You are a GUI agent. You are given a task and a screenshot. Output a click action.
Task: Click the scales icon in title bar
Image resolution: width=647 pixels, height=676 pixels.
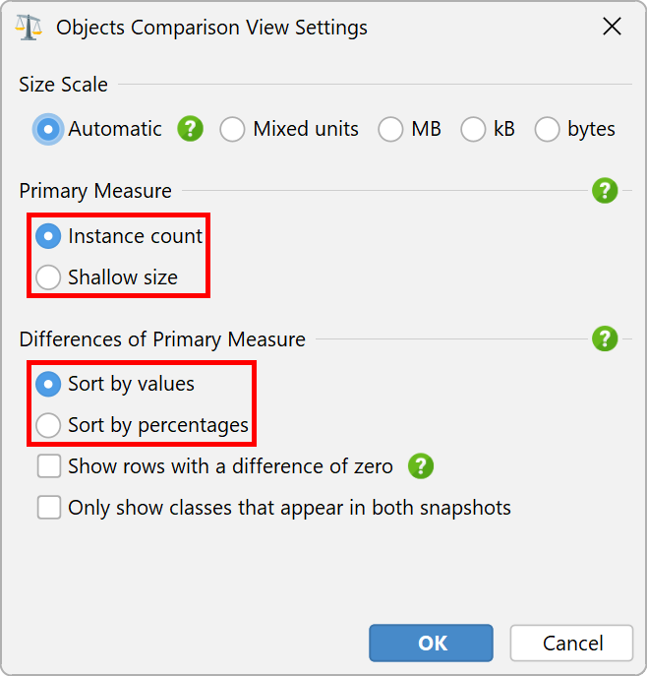coord(29,28)
